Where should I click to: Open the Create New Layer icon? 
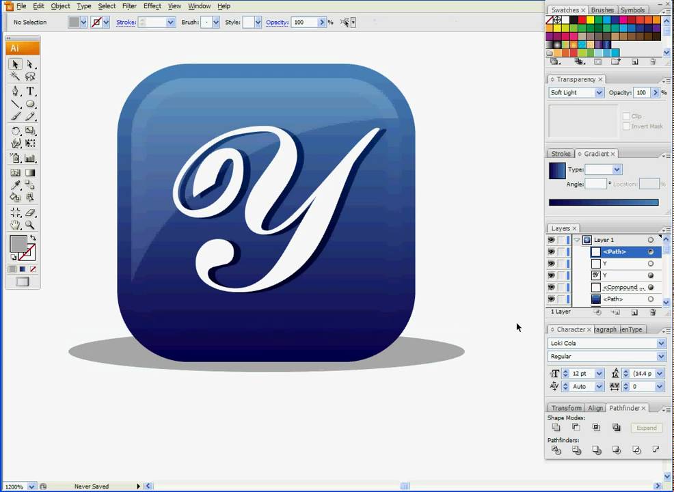pos(634,312)
